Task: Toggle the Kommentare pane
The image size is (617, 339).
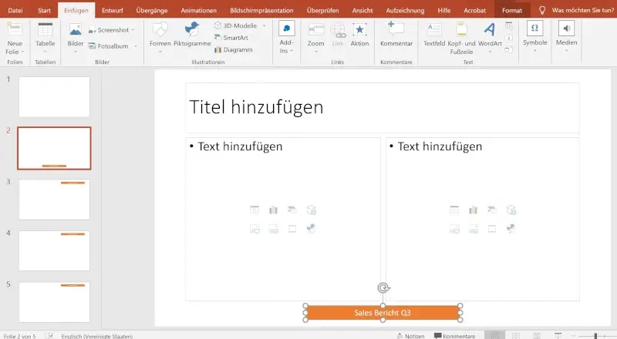Action: point(454,336)
